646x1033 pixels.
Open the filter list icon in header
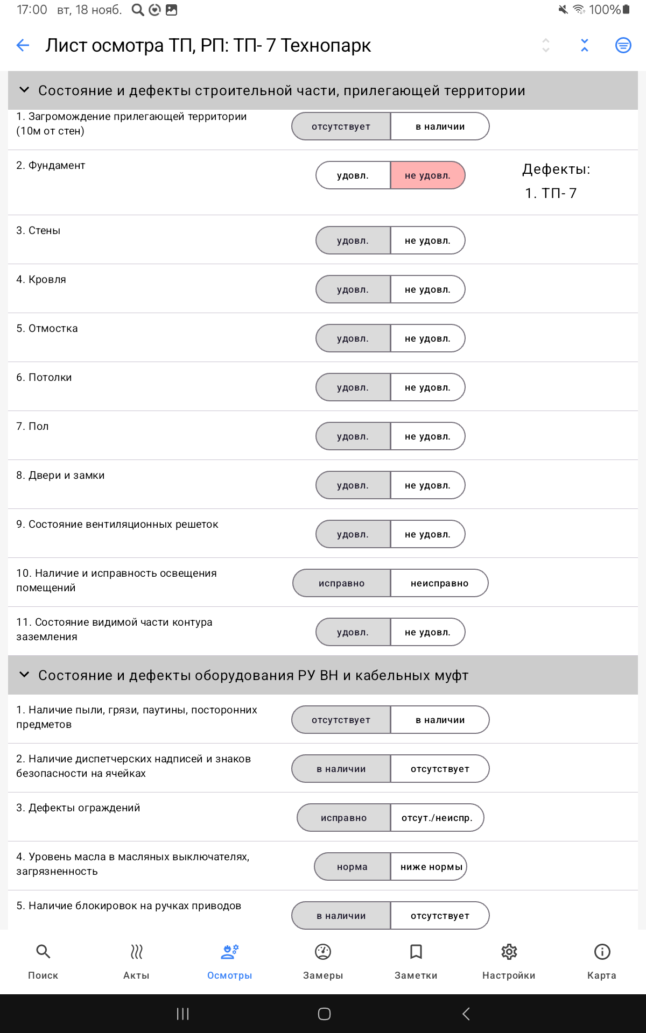623,45
